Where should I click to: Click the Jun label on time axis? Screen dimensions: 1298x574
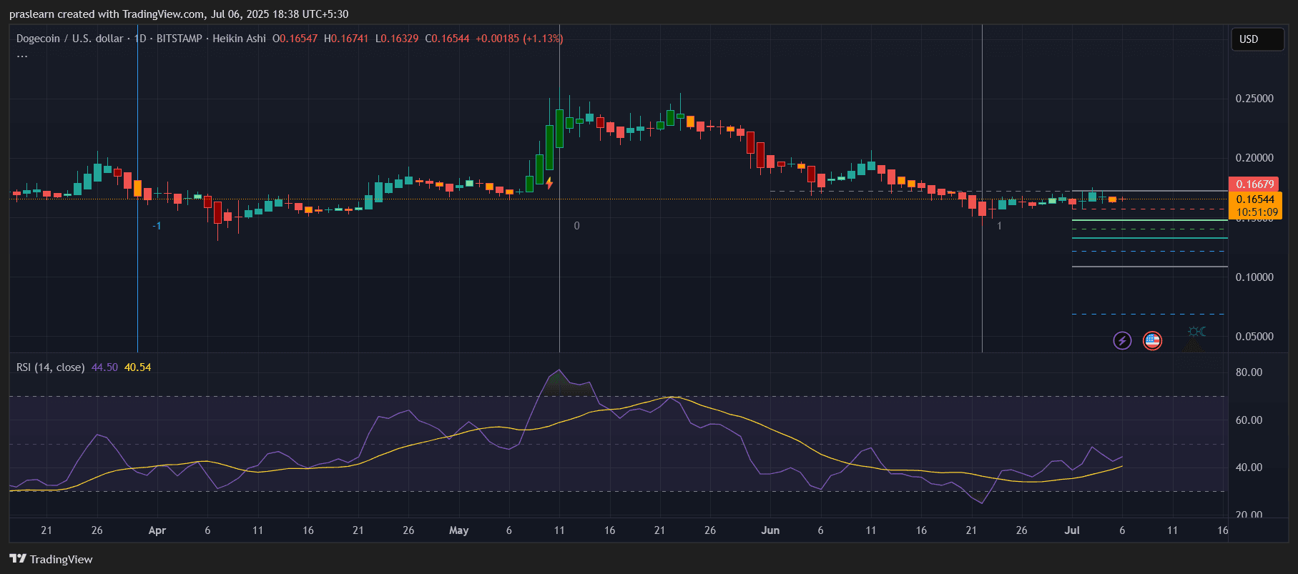click(770, 530)
